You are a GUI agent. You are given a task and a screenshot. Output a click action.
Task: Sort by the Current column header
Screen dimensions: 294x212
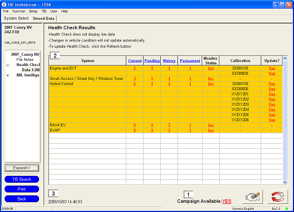coord(135,61)
